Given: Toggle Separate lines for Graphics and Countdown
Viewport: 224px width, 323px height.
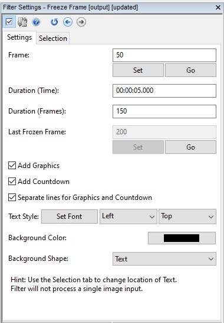Looking at the screenshot, I should click(x=12, y=198).
